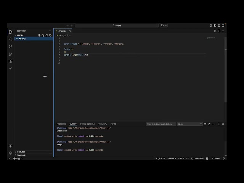Viewport: 244px width, 183px height.
Task: Change the UTF-8 encoding setting
Action: 181,159
